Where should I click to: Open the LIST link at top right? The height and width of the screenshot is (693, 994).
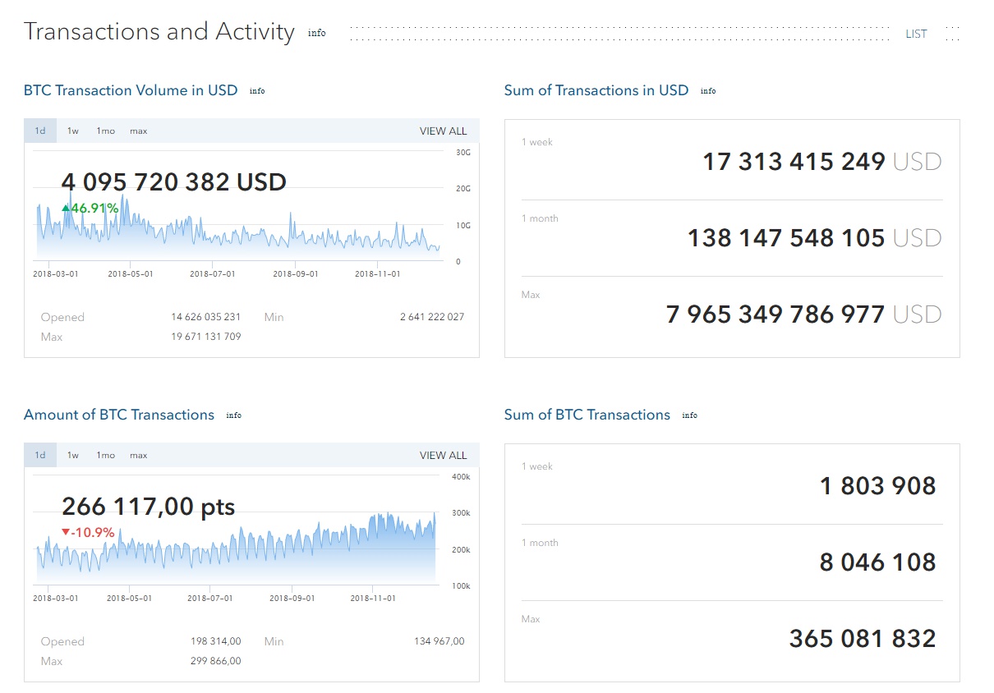coord(916,34)
